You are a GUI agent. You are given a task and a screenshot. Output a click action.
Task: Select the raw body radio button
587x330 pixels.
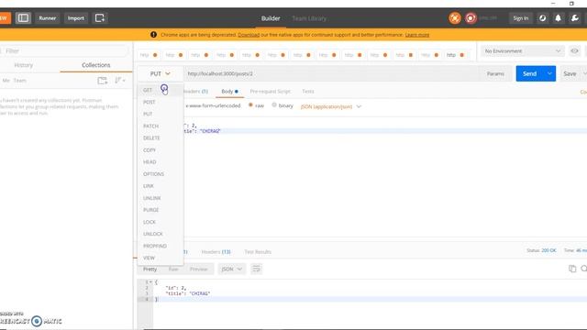coord(250,105)
